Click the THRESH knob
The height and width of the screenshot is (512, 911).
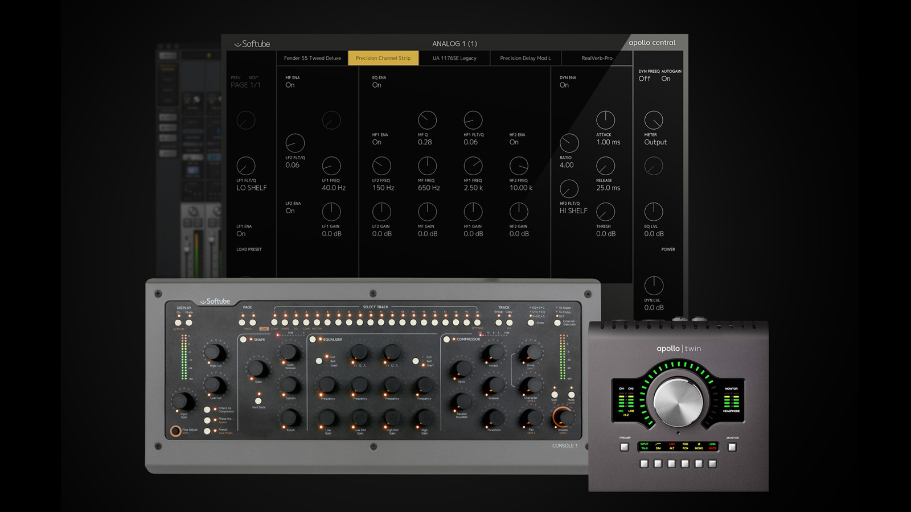click(605, 212)
